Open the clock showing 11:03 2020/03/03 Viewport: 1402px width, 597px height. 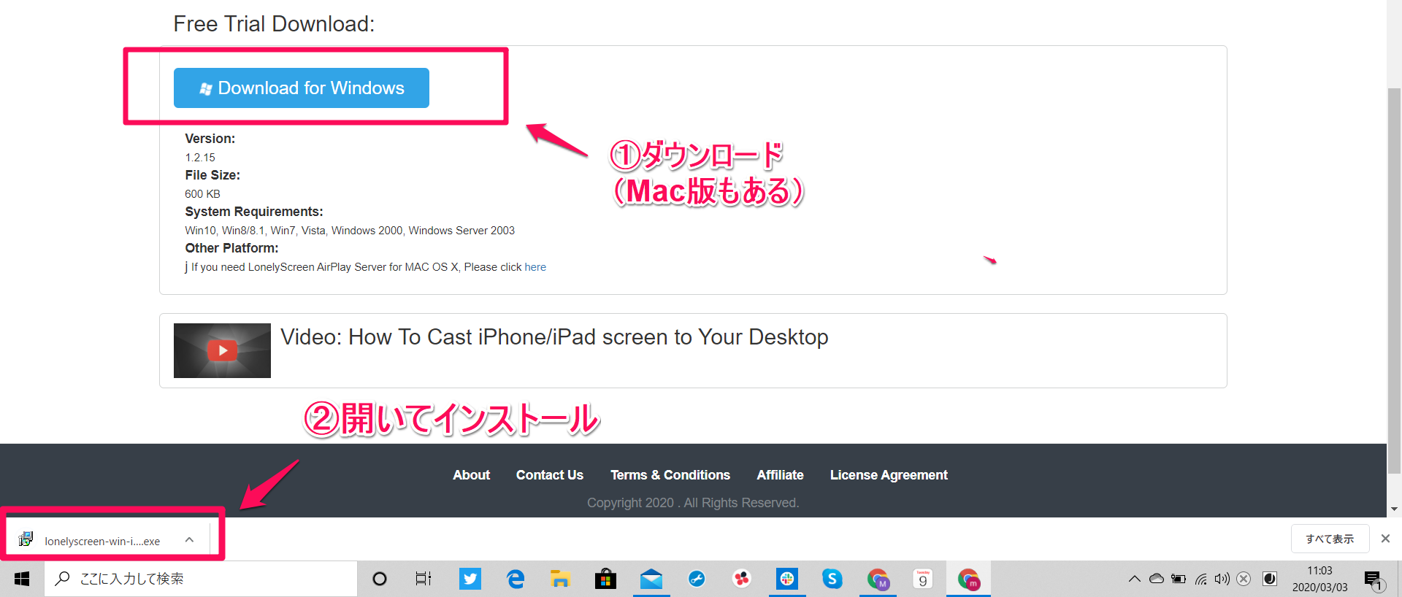coord(1319,579)
